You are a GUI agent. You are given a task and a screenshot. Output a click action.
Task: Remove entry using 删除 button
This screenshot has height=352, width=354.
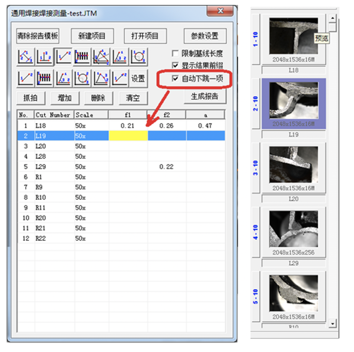pyautogui.click(x=98, y=98)
